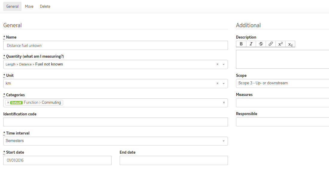Open the Time interval Semesters dropdown
The image size is (329, 171).
pos(115,141)
